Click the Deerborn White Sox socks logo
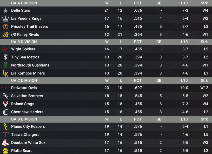This screenshot has width=212, height=154. [5, 143]
